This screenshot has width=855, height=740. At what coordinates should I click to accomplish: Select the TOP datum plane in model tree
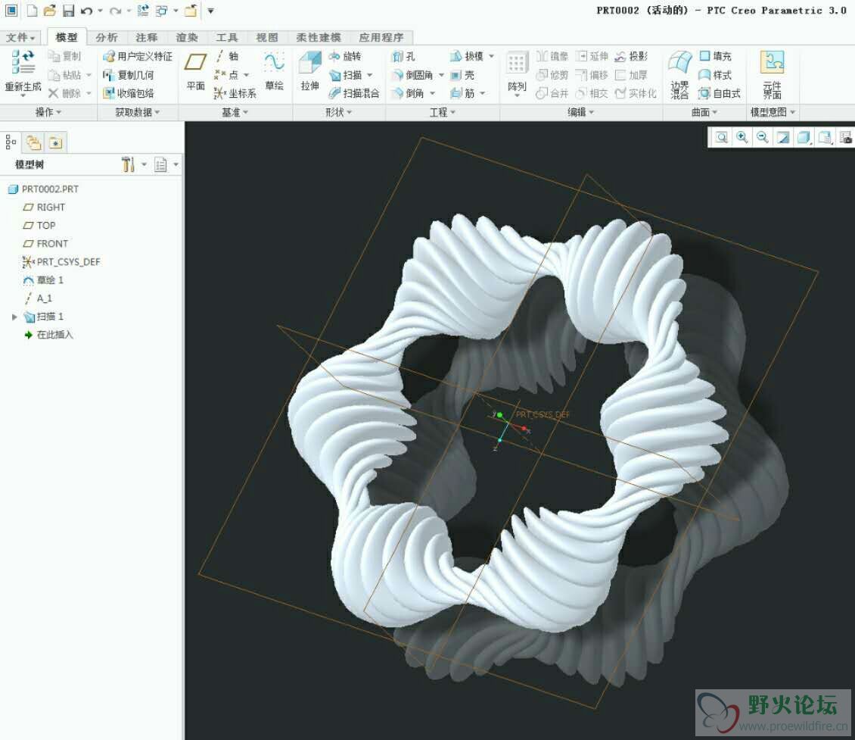[39, 226]
